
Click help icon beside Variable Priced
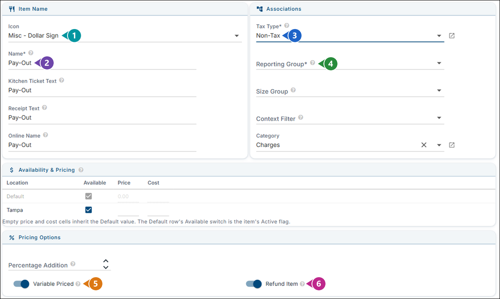78,284
